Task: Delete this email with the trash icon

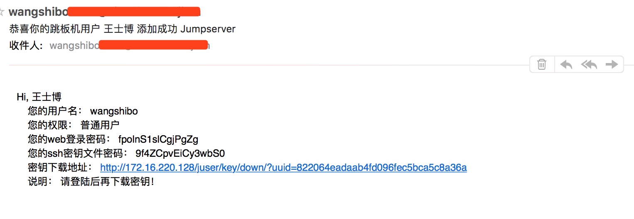Action: point(542,65)
